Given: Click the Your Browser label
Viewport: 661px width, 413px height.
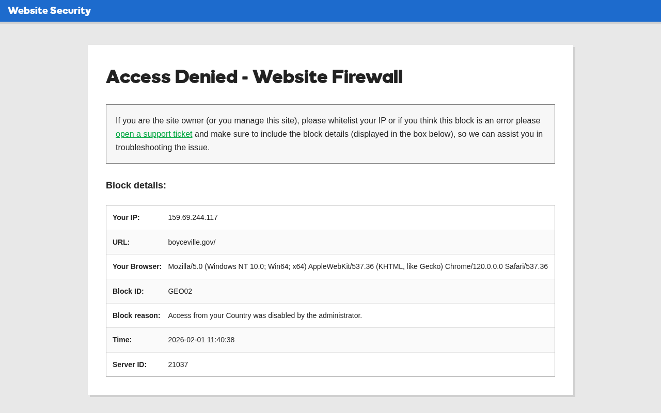Looking at the screenshot, I should coord(137,266).
